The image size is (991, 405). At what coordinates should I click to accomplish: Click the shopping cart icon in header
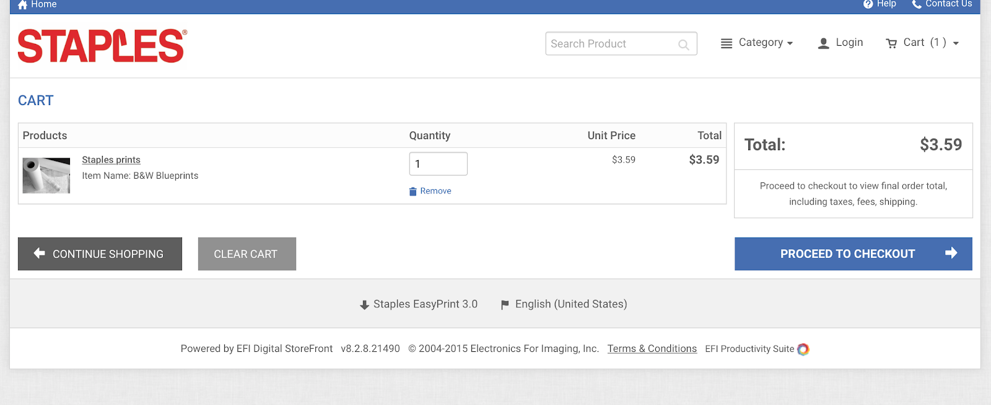click(891, 43)
